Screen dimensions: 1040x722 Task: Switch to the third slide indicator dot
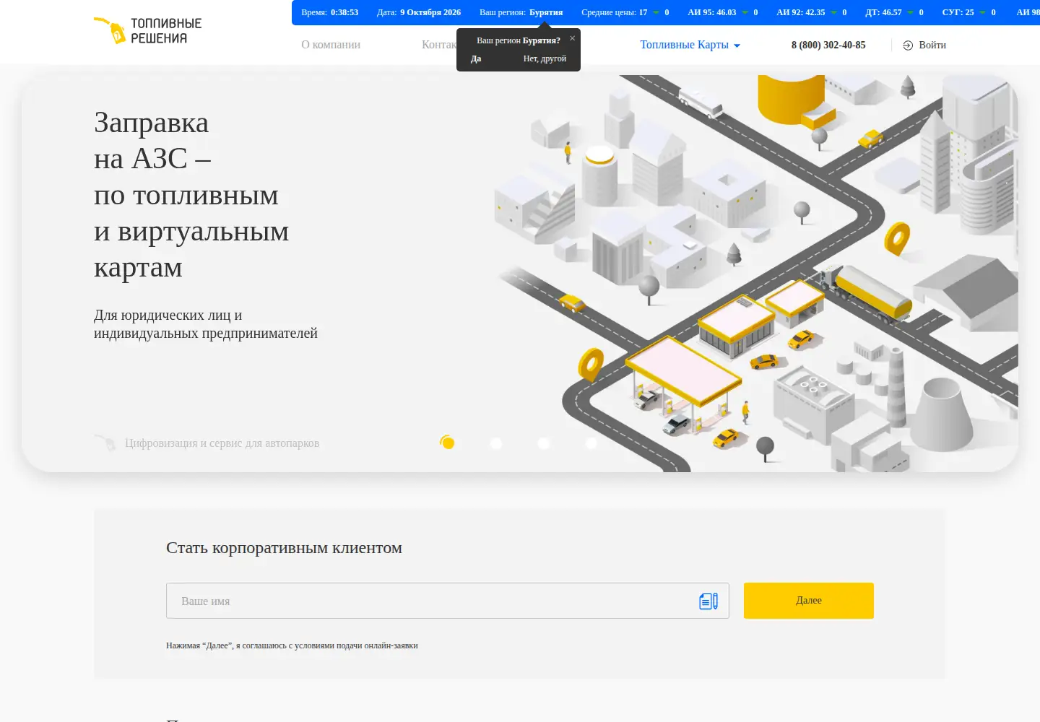click(544, 443)
